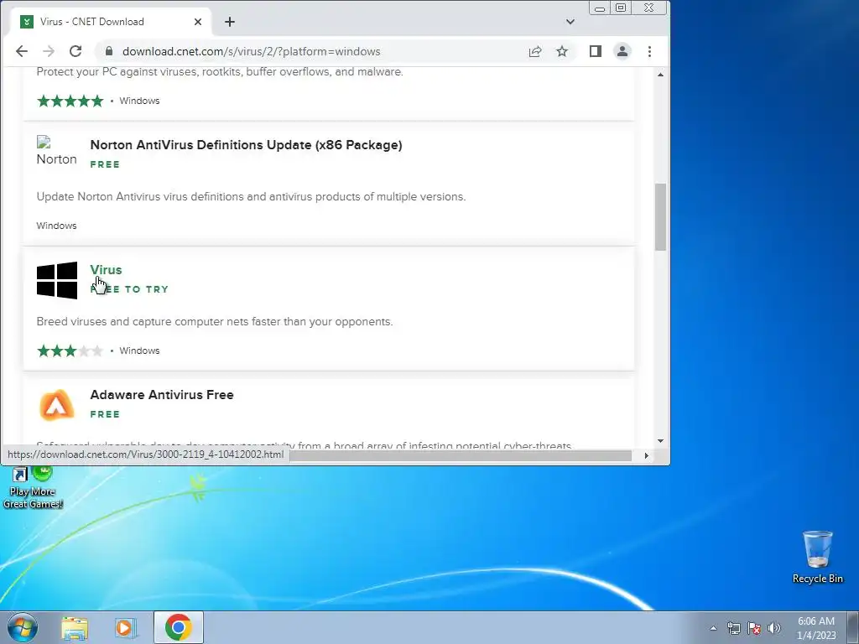The image size is (859, 644).
Task: Open the Virus software listing link
Action: (107, 270)
